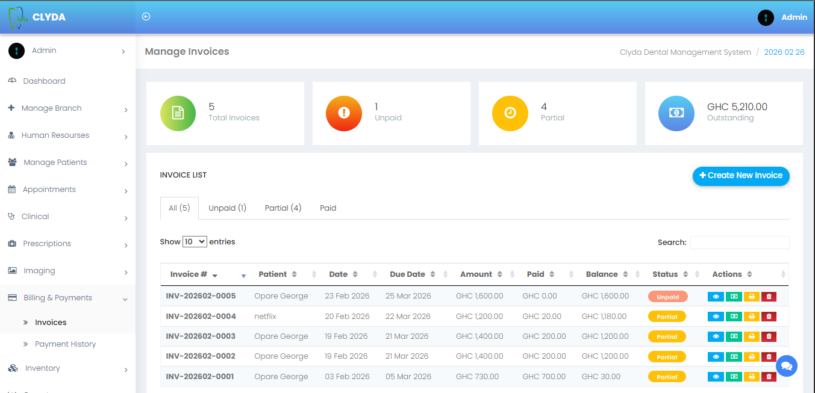Collapse sidebar with the back arrow icon
Image resolution: width=815 pixels, height=393 pixels.
(146, 17)
